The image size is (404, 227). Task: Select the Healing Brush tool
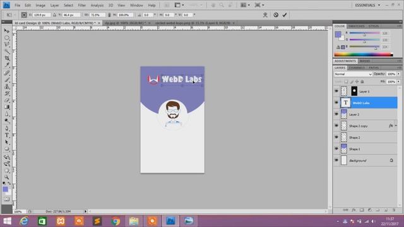(7, 73)
